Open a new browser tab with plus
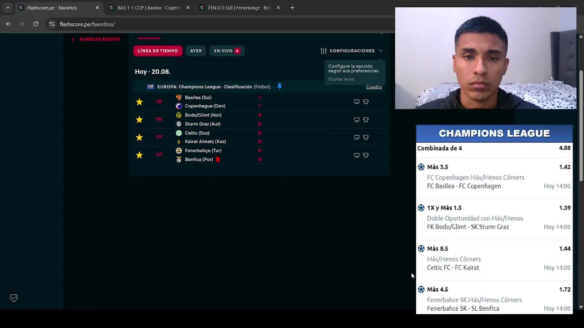The height and width of the screenshot is (328, 584). pyautogui.click(x=292, y=8)
